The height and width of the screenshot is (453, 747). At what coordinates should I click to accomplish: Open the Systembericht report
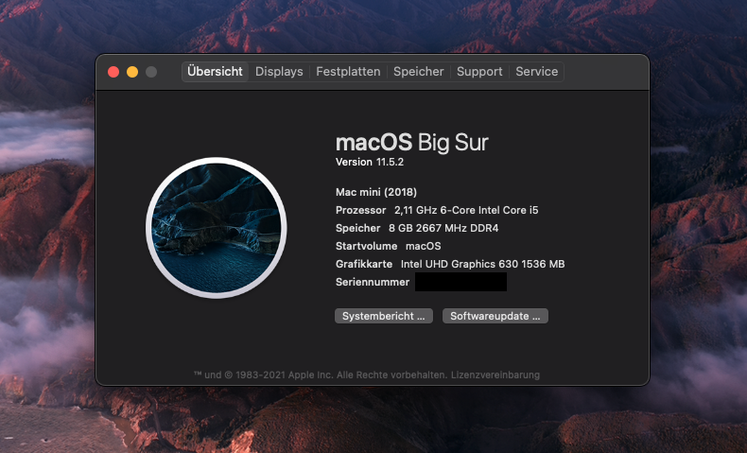point(384,316)
